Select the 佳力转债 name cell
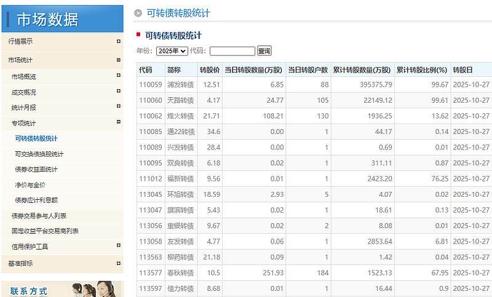The width and height of the screenshot is (492, 297). coord(180,288)
